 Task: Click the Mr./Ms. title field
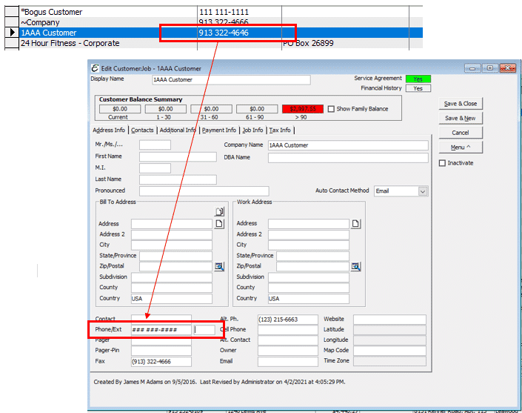155,145
